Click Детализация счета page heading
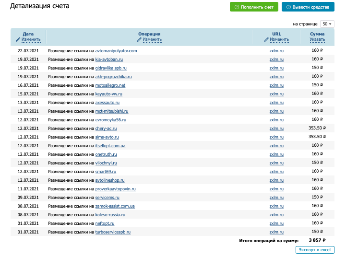Screen dimensions: 346x269 click(x=40, y=6)
